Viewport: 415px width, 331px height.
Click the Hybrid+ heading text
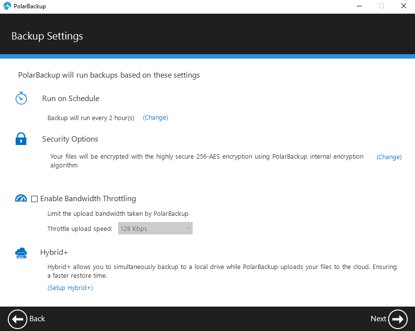(54, 252)
